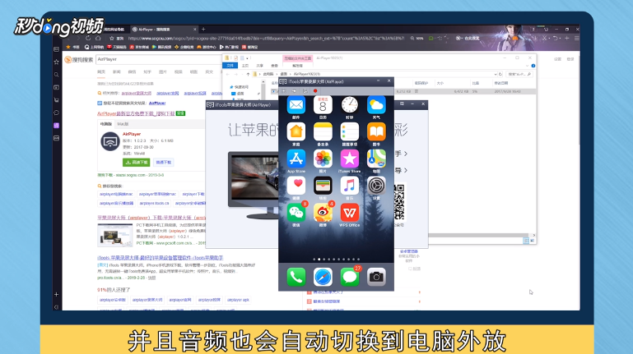This screenshot has height=354, width=633.
Task: Open the search icon in browser sidebar
Action: (x=57, y=75)
